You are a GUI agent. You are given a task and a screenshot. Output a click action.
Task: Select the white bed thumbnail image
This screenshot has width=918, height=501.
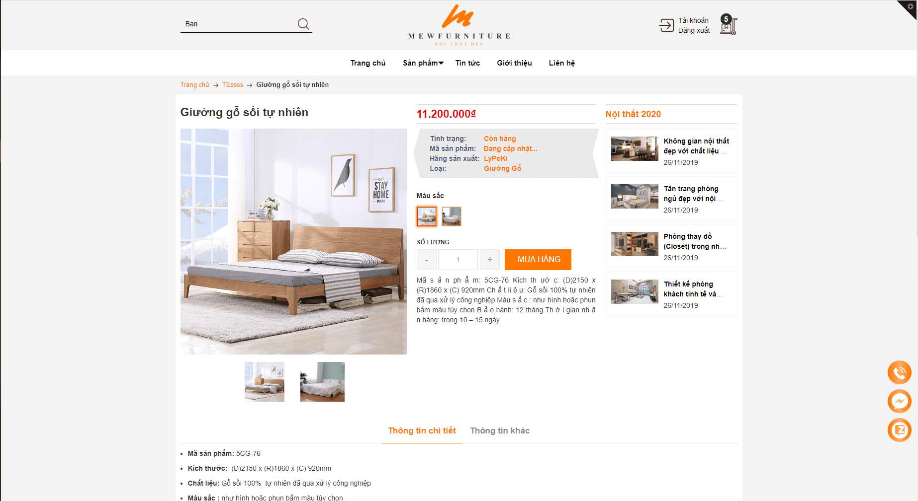click(322, 382)
